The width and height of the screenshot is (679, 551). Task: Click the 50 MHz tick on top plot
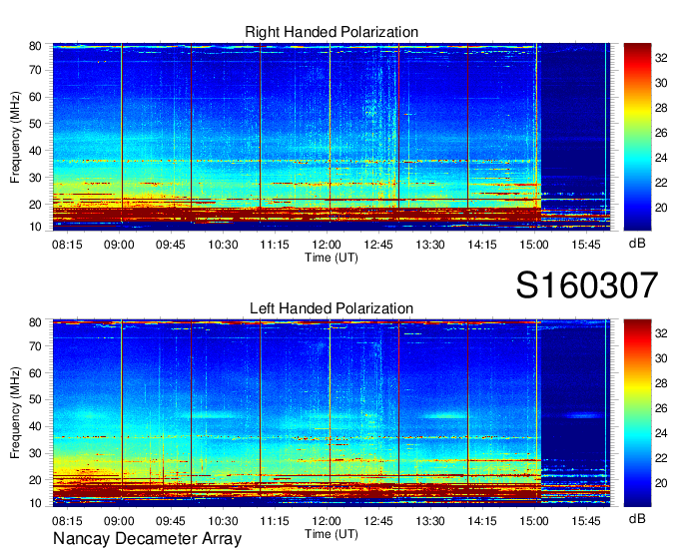tap(35, 124)
